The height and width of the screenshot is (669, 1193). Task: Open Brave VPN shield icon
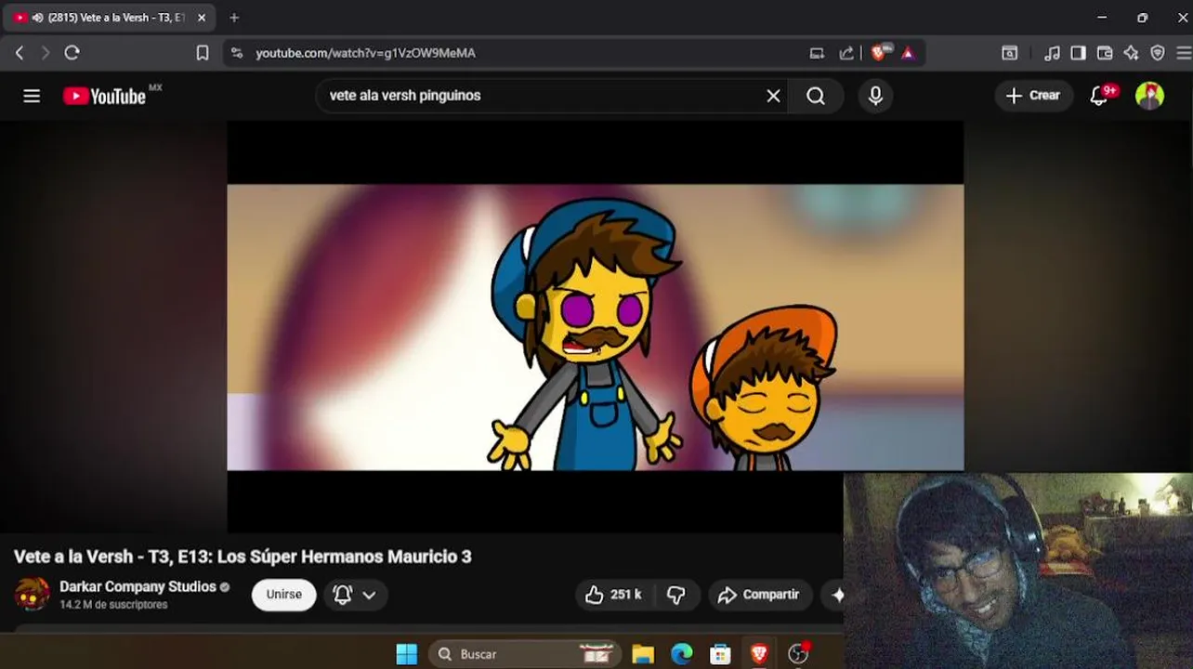click(x=1158, y=53)
